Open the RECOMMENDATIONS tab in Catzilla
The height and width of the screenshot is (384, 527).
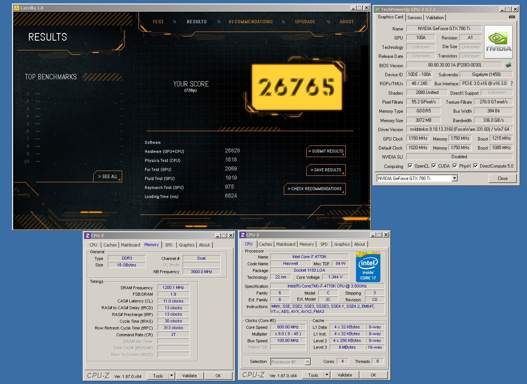[251, 22]
